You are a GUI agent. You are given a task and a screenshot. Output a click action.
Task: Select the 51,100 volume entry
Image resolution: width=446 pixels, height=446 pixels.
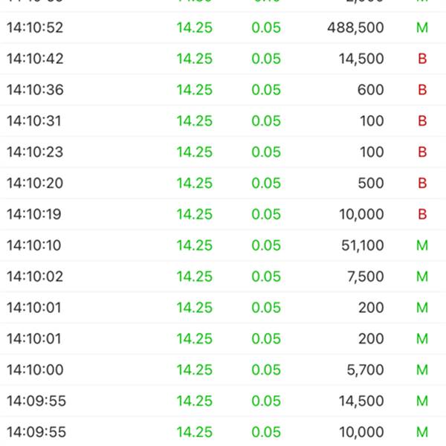(x=362, y=245)
